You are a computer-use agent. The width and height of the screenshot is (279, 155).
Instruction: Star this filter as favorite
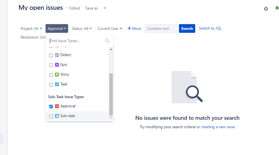pyautogui.click(x=266, y=9)
